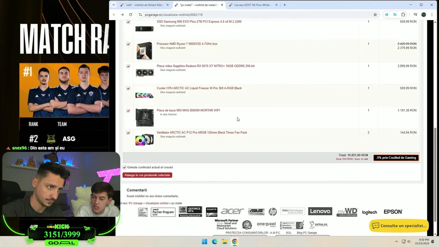Image resolution: width=439 pixels, height=247 pixels.
Task: Open the Procesor AMD Ryzen 7 9800X3D link
Action: click(x=187, y=44)
